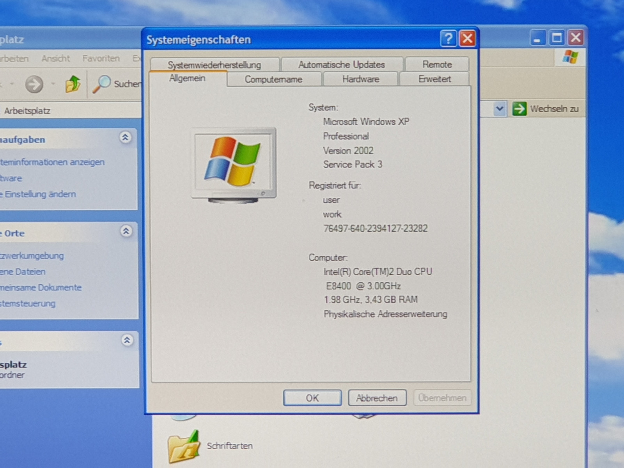Click the green Wechseln zu arrow
Screen dimensions: 624x468
pos(519,108)
